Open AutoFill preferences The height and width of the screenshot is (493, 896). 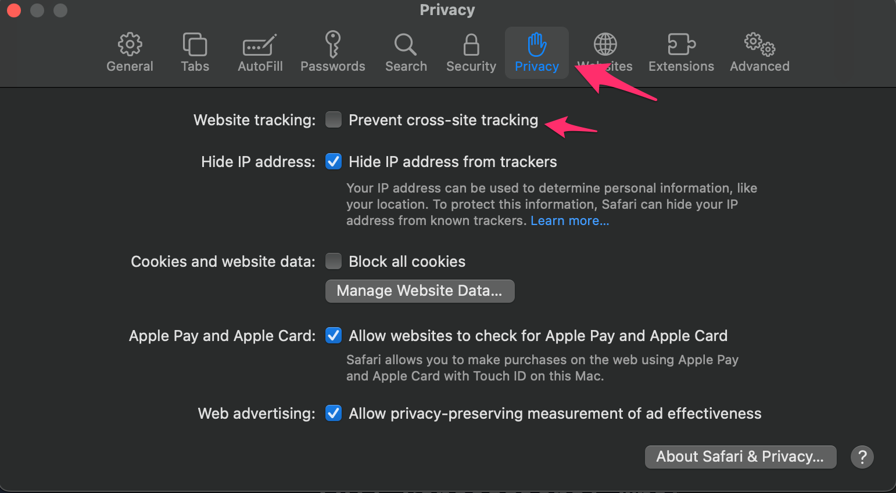(260, 52)
